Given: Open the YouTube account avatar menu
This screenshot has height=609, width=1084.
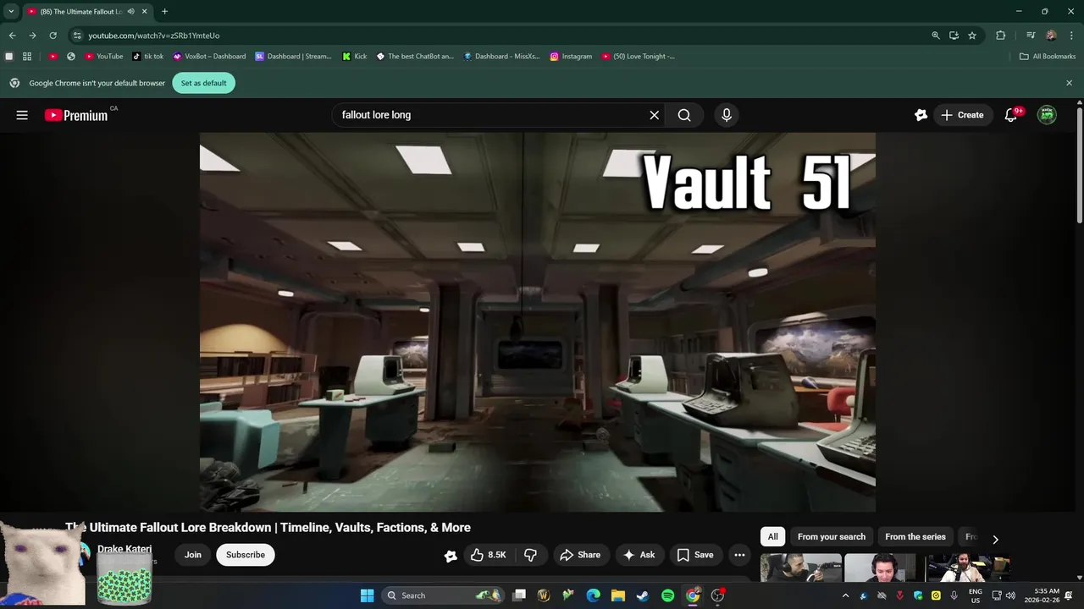Looking at the screenshot, I should (1047, 115).
